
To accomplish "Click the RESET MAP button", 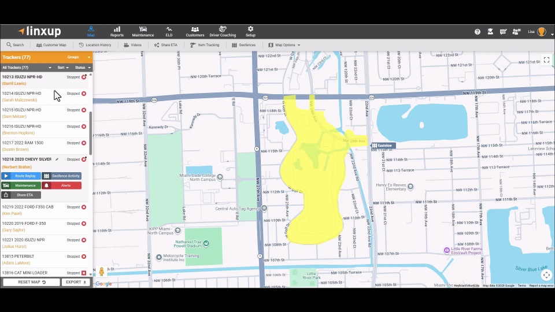I will pyautogui.click(x=31, y=282).
